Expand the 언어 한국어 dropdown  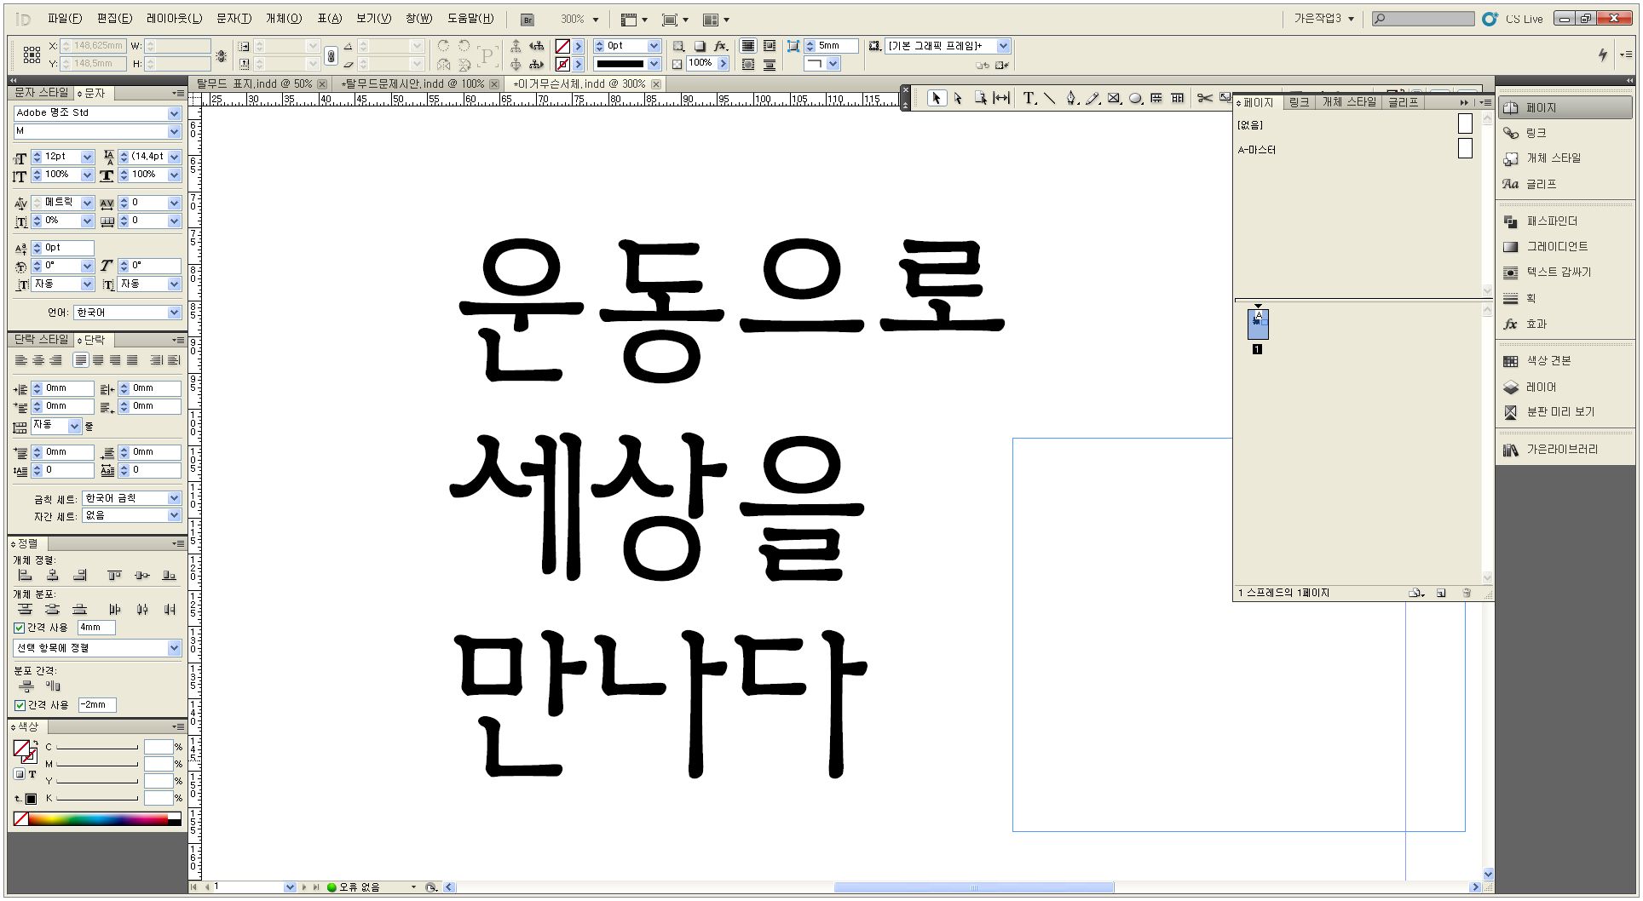point(174,313)
